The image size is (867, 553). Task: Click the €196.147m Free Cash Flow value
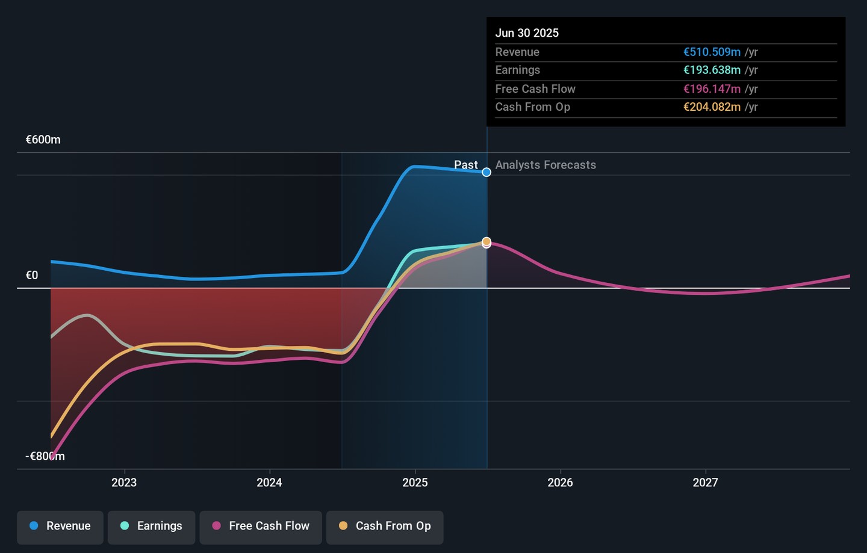pyautogui.click(x=712, y=89)
